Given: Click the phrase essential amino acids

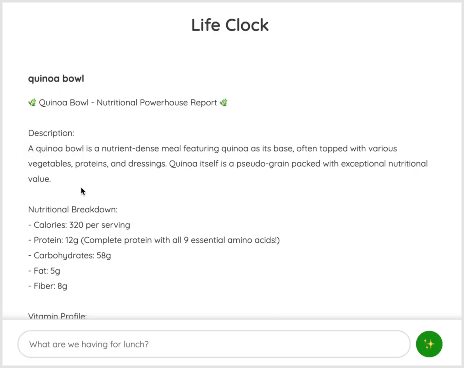Looking at the screenshot, I should click(234, 240).
